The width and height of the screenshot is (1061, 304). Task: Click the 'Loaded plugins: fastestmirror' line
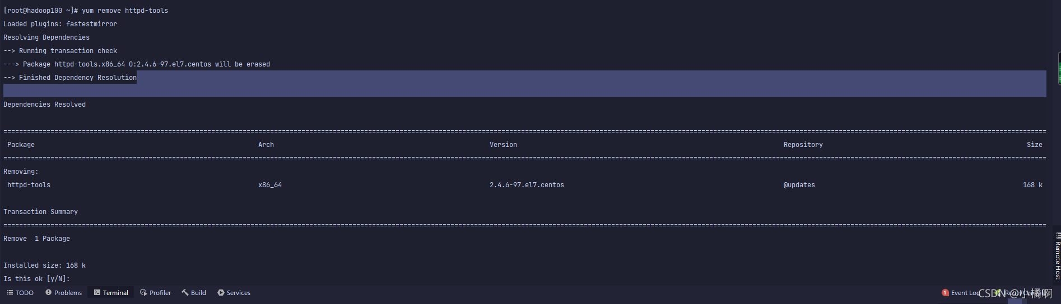click(x=60, y=24)
